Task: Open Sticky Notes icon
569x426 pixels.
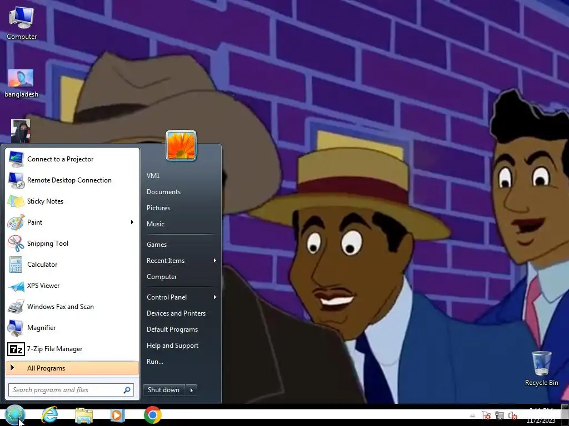Action: (16, 201)
